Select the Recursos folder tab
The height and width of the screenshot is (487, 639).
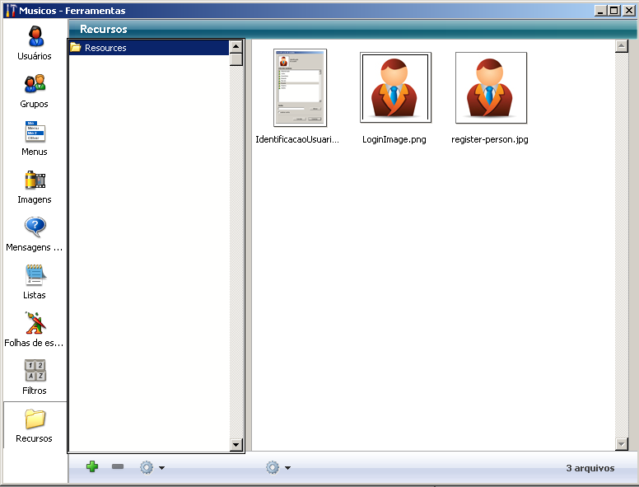35,424
